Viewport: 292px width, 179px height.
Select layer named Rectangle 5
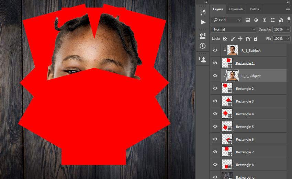245,127
